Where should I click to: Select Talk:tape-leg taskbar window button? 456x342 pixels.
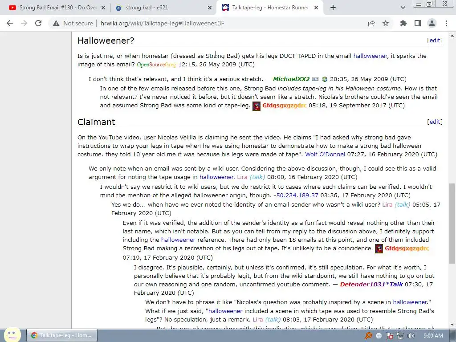62,335
